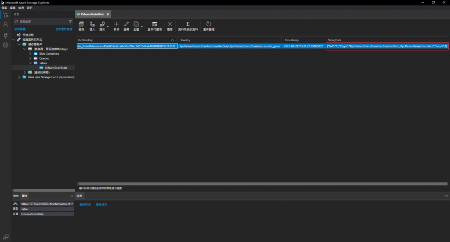This screenshot has width=450, height=242.
Task: Click the 全選 select-all toolbar icon
Action: point(136,26)
